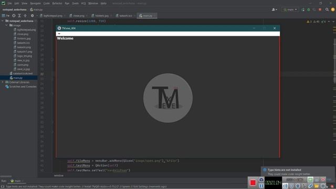This screenshot has width=336, height=189.
Task: Close the recorder with red X icon
Action: pos(323,180)
